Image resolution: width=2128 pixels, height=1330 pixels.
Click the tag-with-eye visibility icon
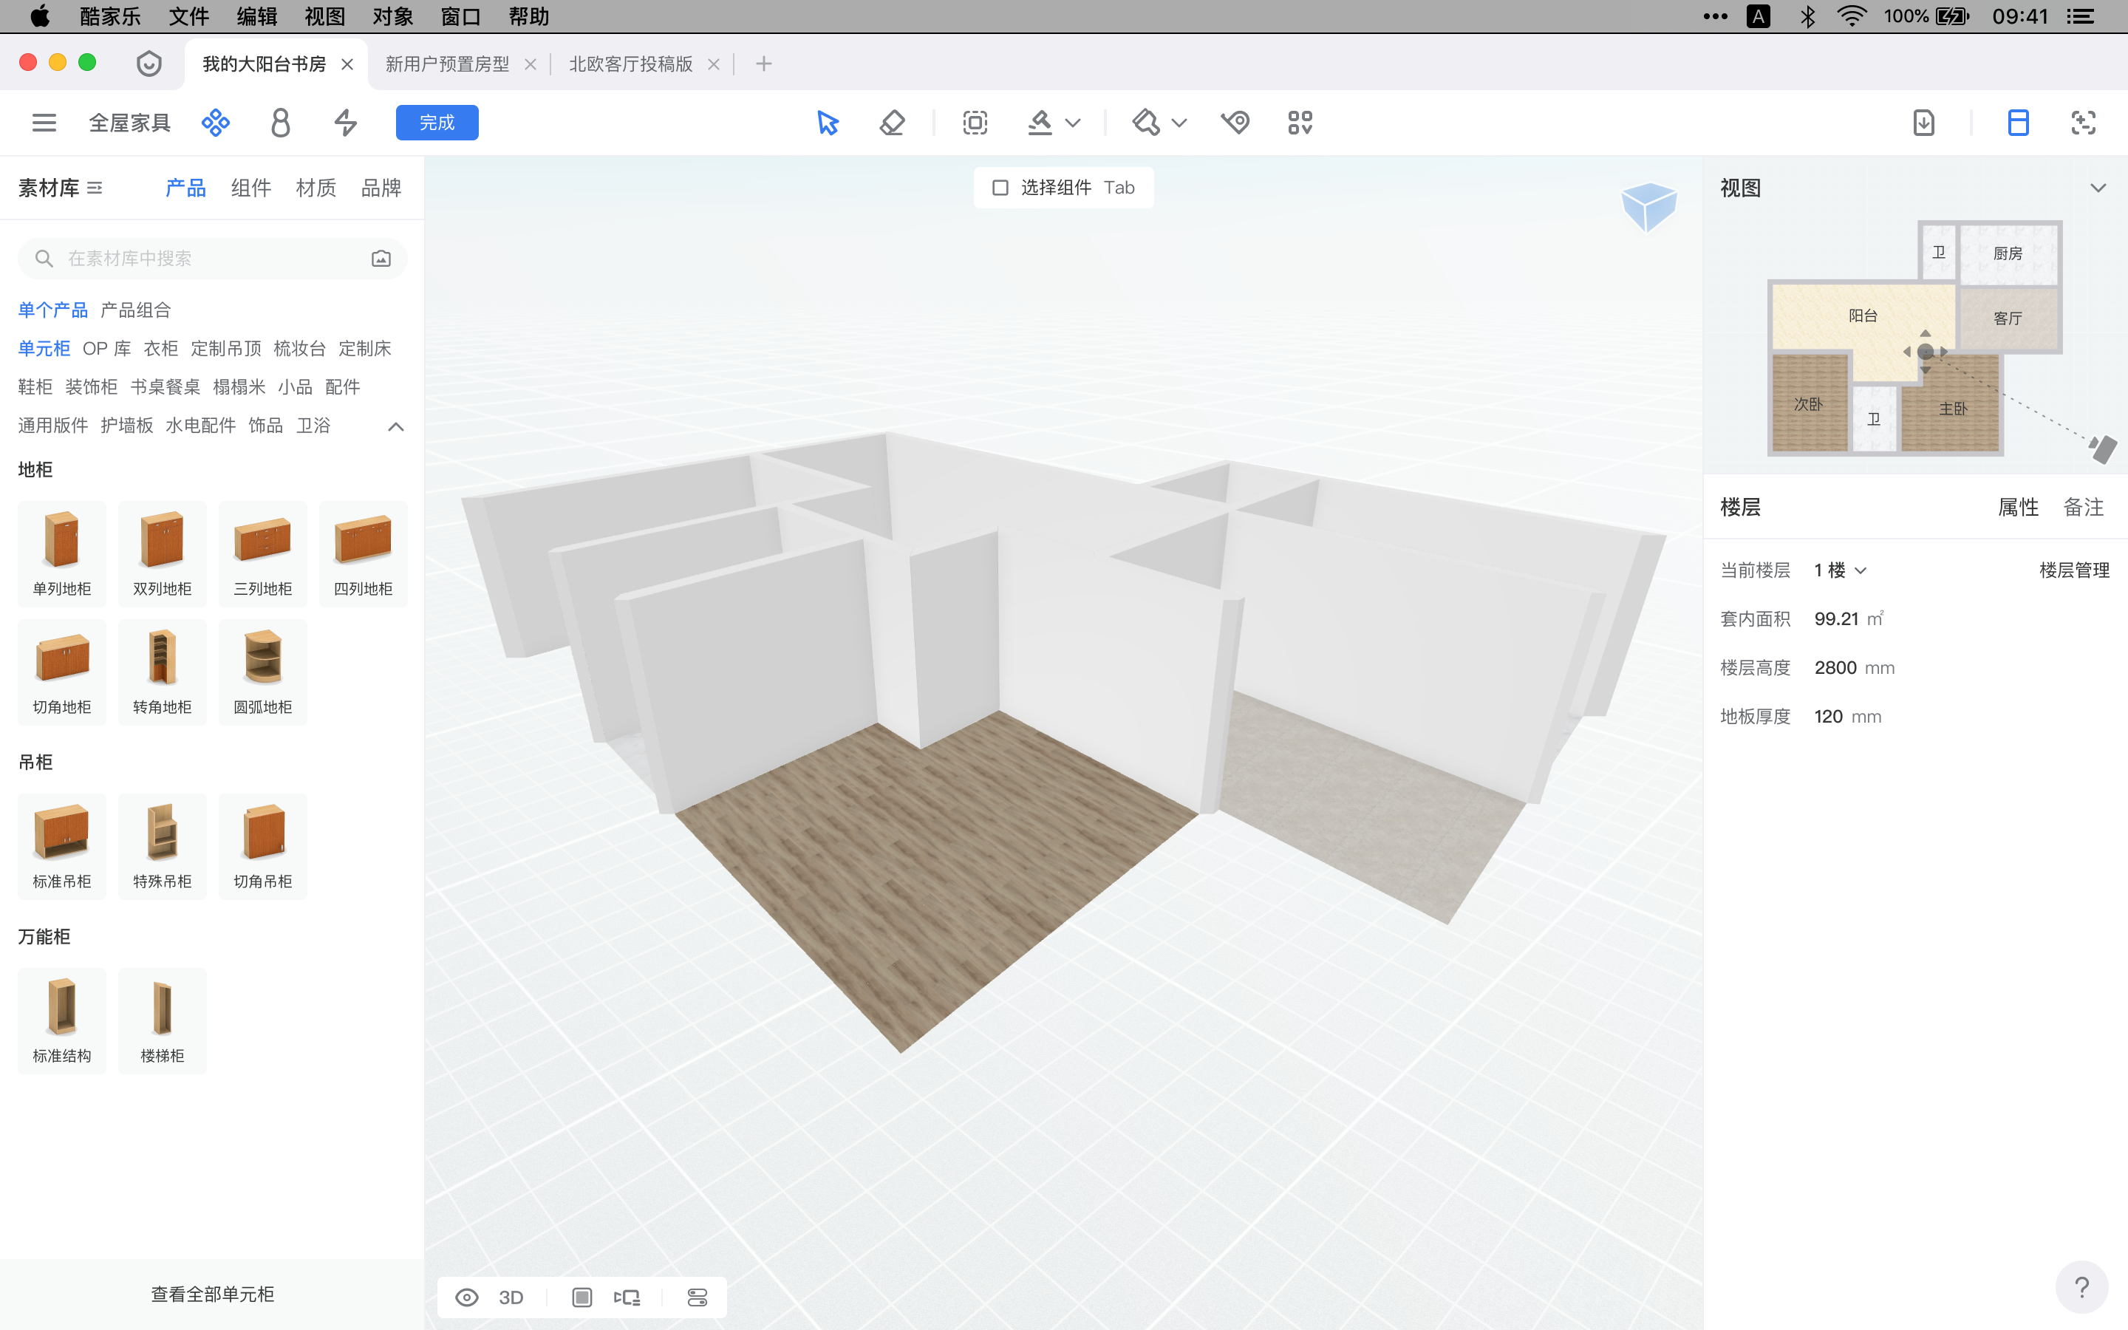click(x=1235, y=122)
